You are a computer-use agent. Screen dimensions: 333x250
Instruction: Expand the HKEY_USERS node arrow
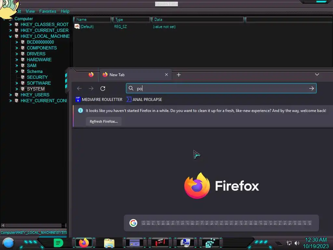10,95
